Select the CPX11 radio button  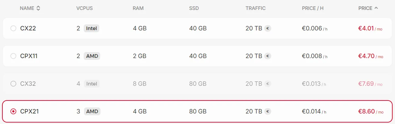13,56
